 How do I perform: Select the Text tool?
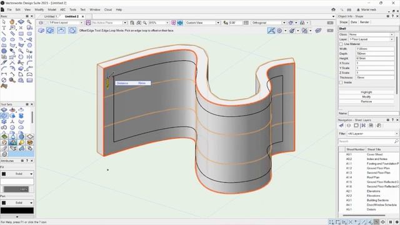[x=4, y=27]
